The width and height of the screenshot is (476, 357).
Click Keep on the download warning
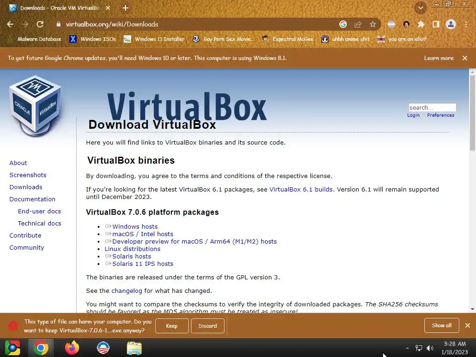172,326
